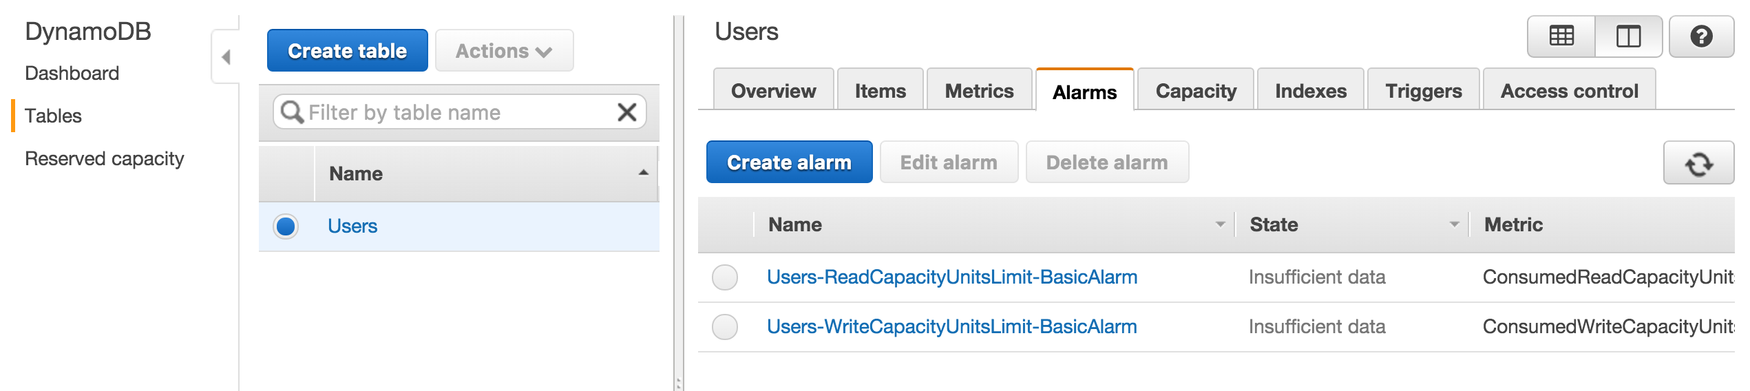Screen dimensions: 1750x391
Task: Open the help question mark icon
Action: (1701, 36)
